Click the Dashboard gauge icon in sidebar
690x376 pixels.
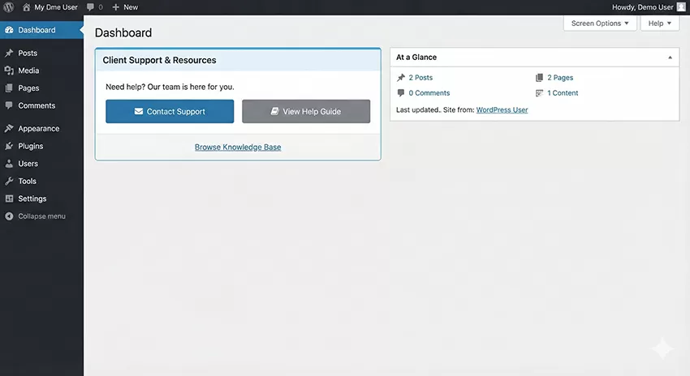click(9, 30)
